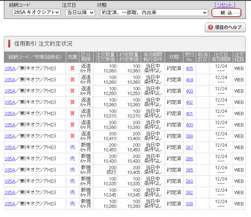Open the 銘柄コード dropdown showing 285A キオクシア
The width and height of the screenshot is (251, 217).
coord(36,12)
